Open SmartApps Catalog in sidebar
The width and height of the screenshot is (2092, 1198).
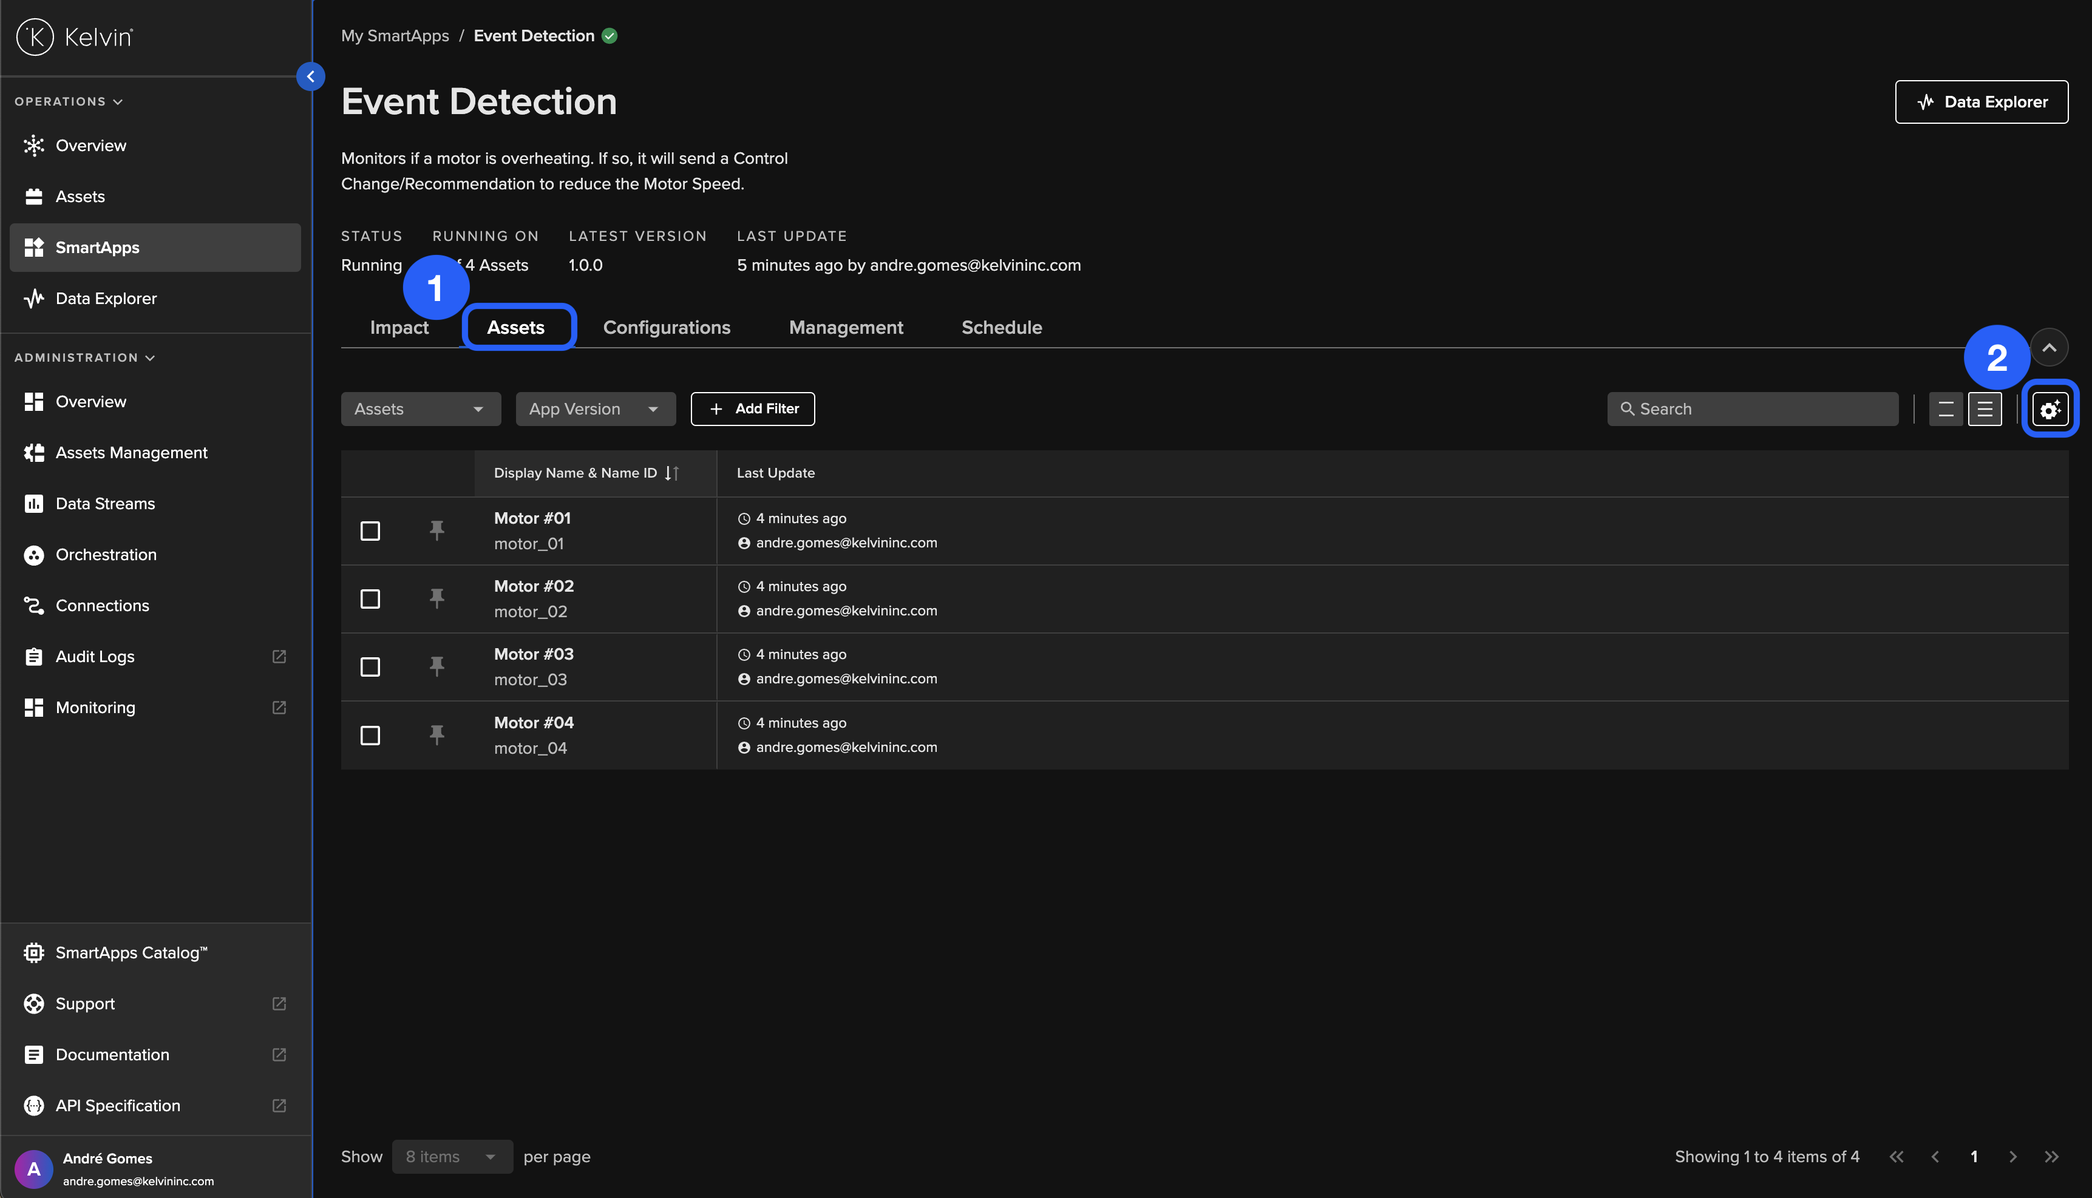[131, 953]
